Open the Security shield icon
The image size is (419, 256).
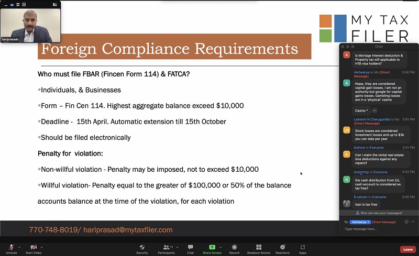(x=142, y=247)
